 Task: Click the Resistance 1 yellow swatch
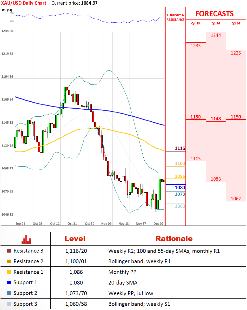9,272
